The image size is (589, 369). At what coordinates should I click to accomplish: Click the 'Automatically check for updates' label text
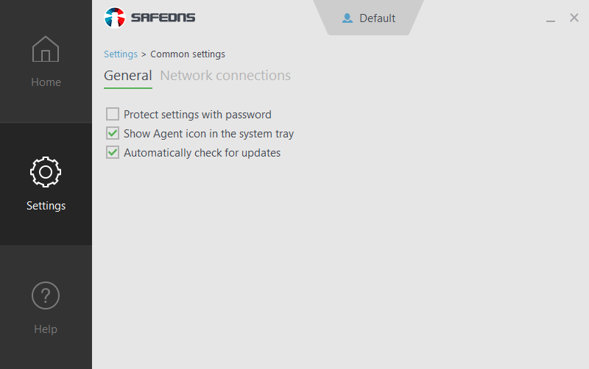(202, 153)
